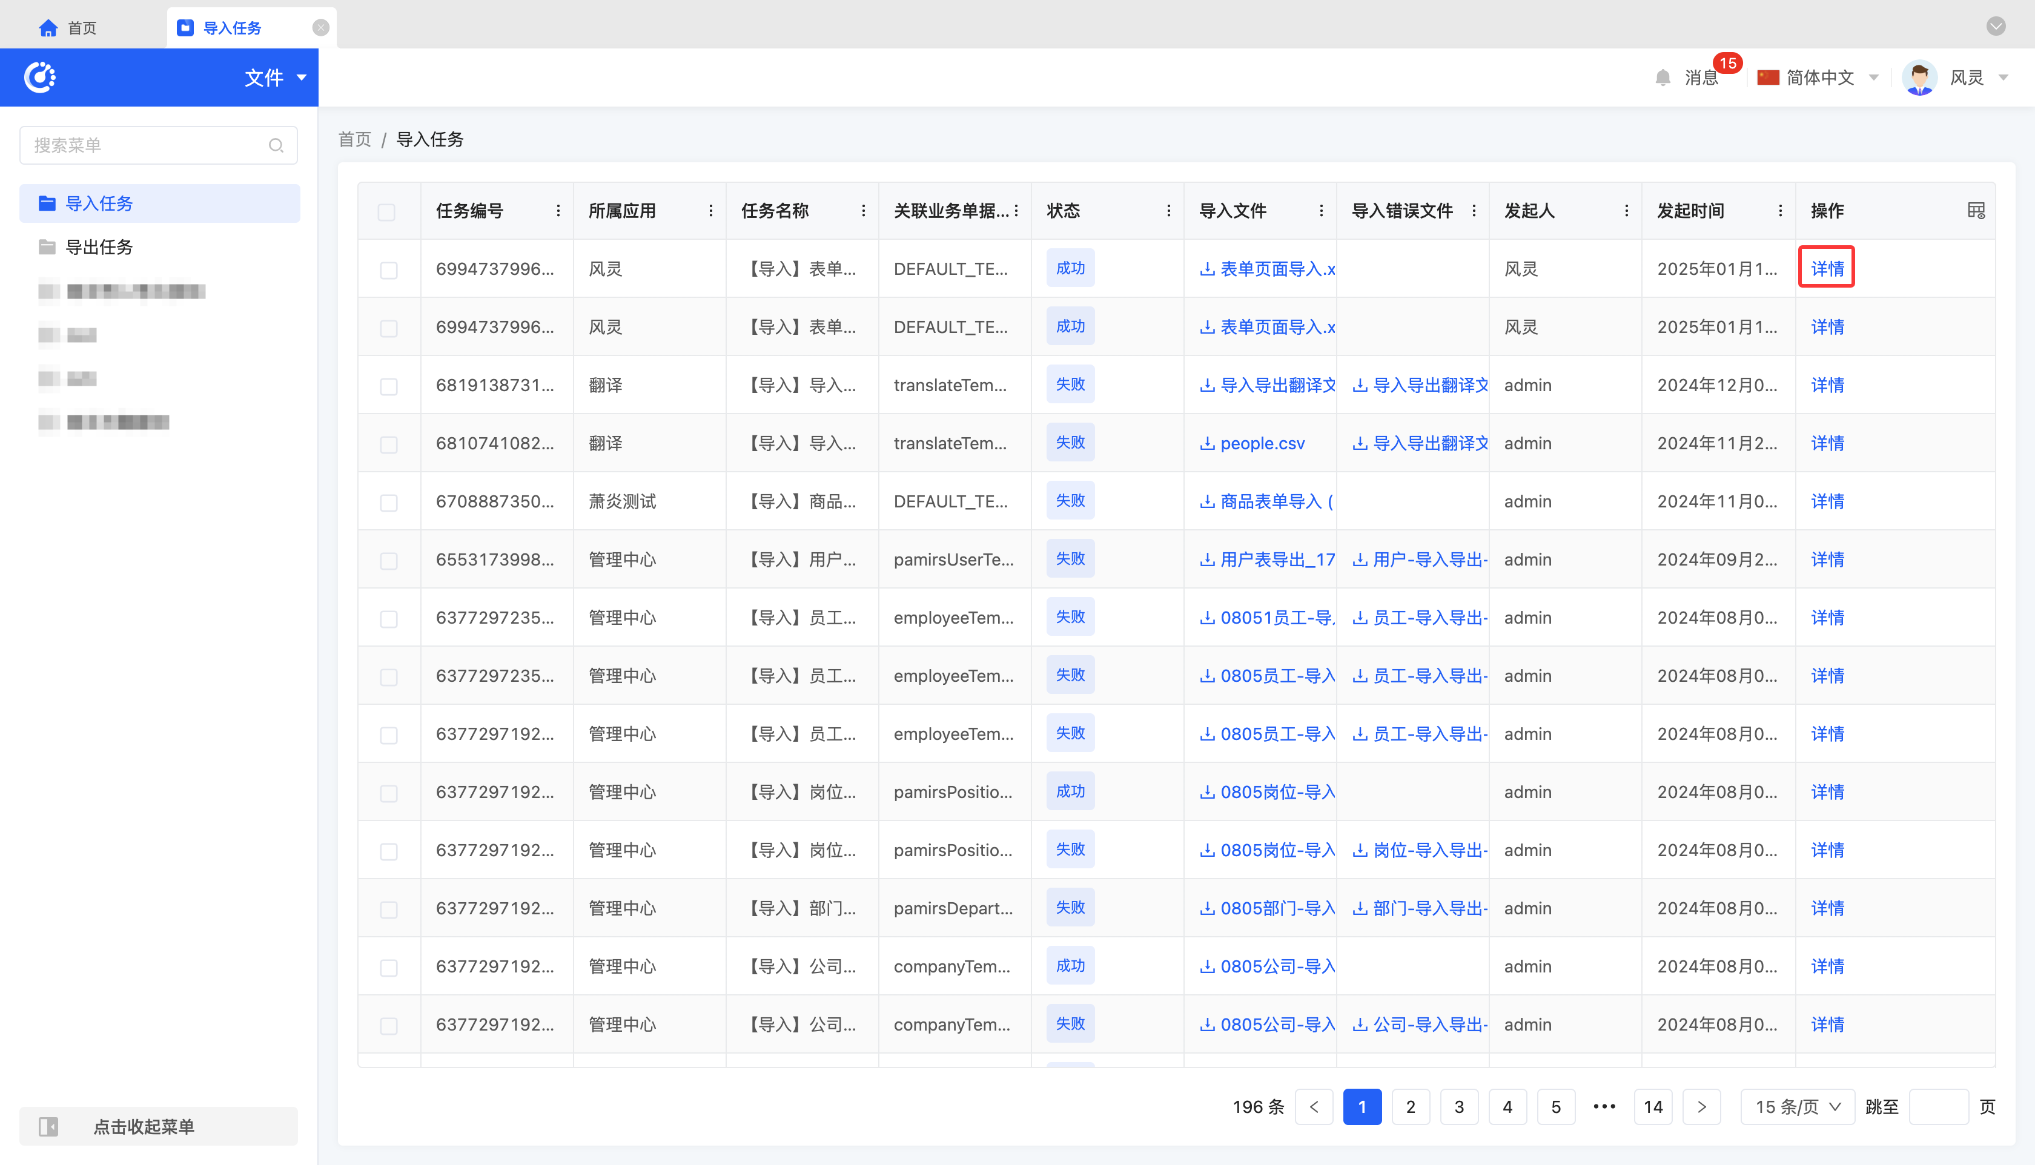Image resolution: width=2035 pixels, height=1165 pixels.
Task: Open the 文件 module dropdown
Action: (274, 78)
